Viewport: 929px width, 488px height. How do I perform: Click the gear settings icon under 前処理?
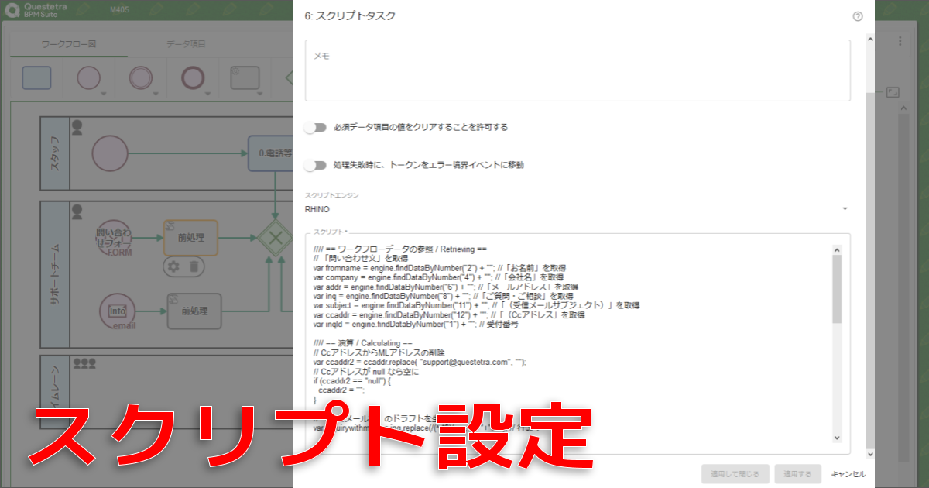pos(173,266)
